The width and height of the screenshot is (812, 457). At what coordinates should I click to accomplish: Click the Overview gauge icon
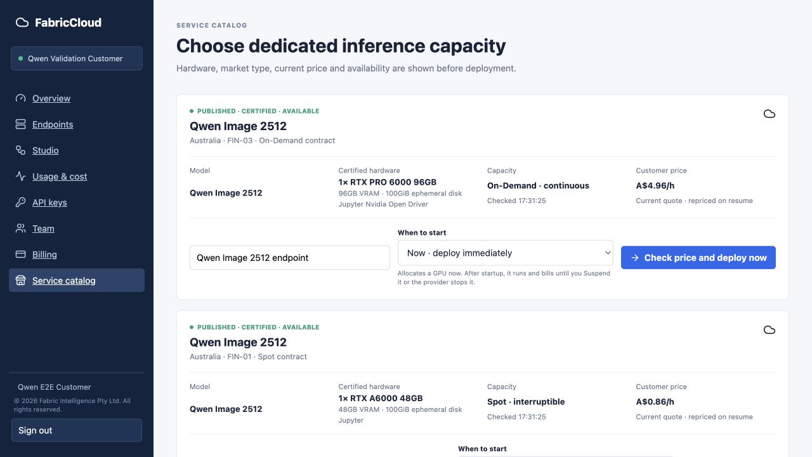21,98
